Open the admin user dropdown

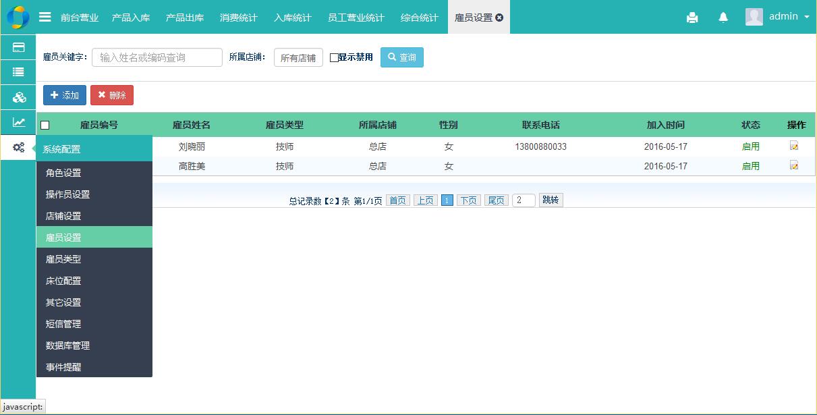(778, 17)
